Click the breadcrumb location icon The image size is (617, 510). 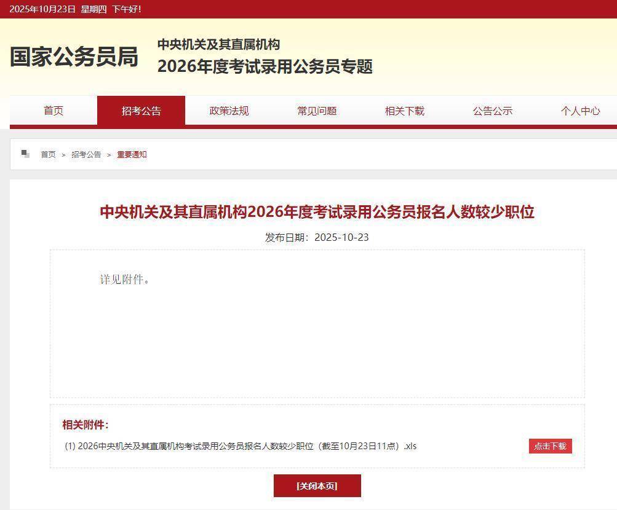[x=25, y=154]
